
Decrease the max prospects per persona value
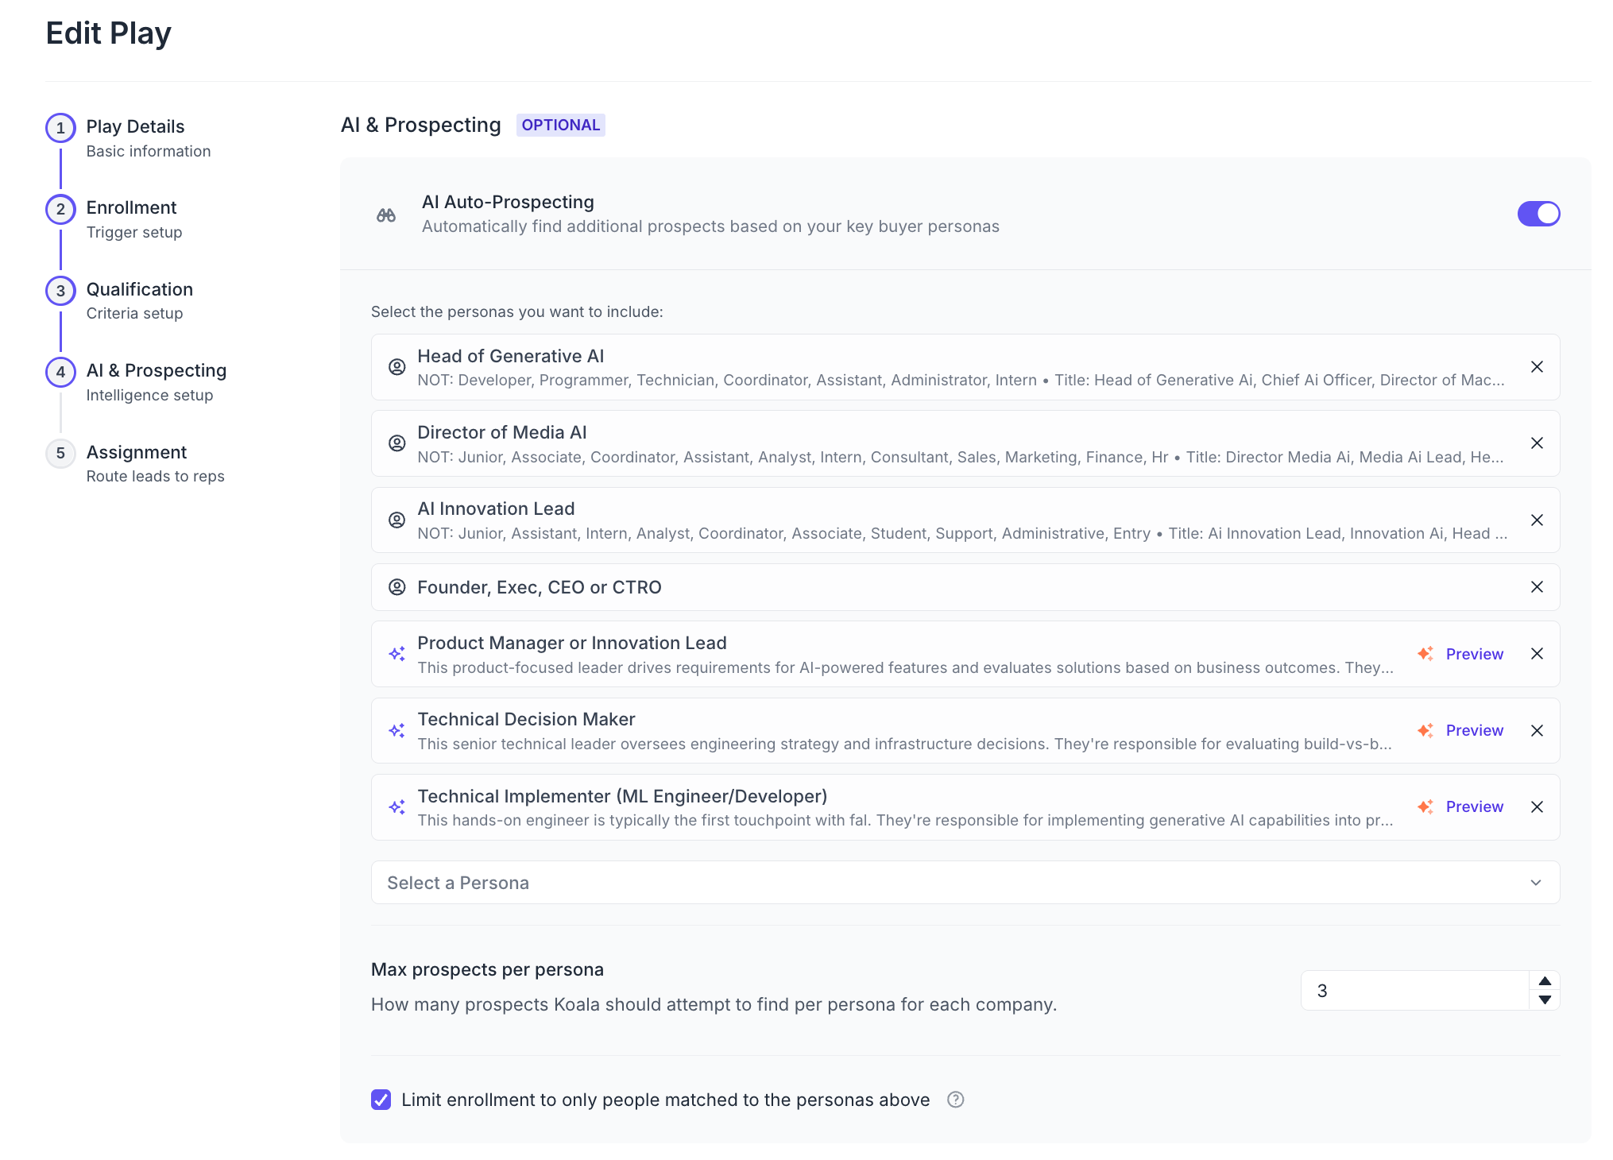click(1545, 1000)
